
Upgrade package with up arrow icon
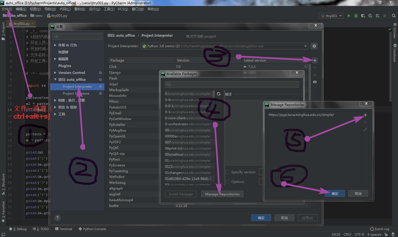[x=315, y=75]
